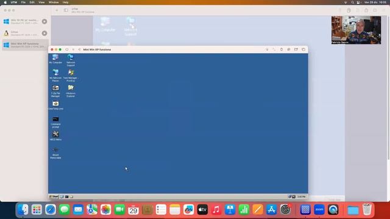Click the XP taskbar clock
This screenshot has width=390, height=219.
[x=301, y=196]
